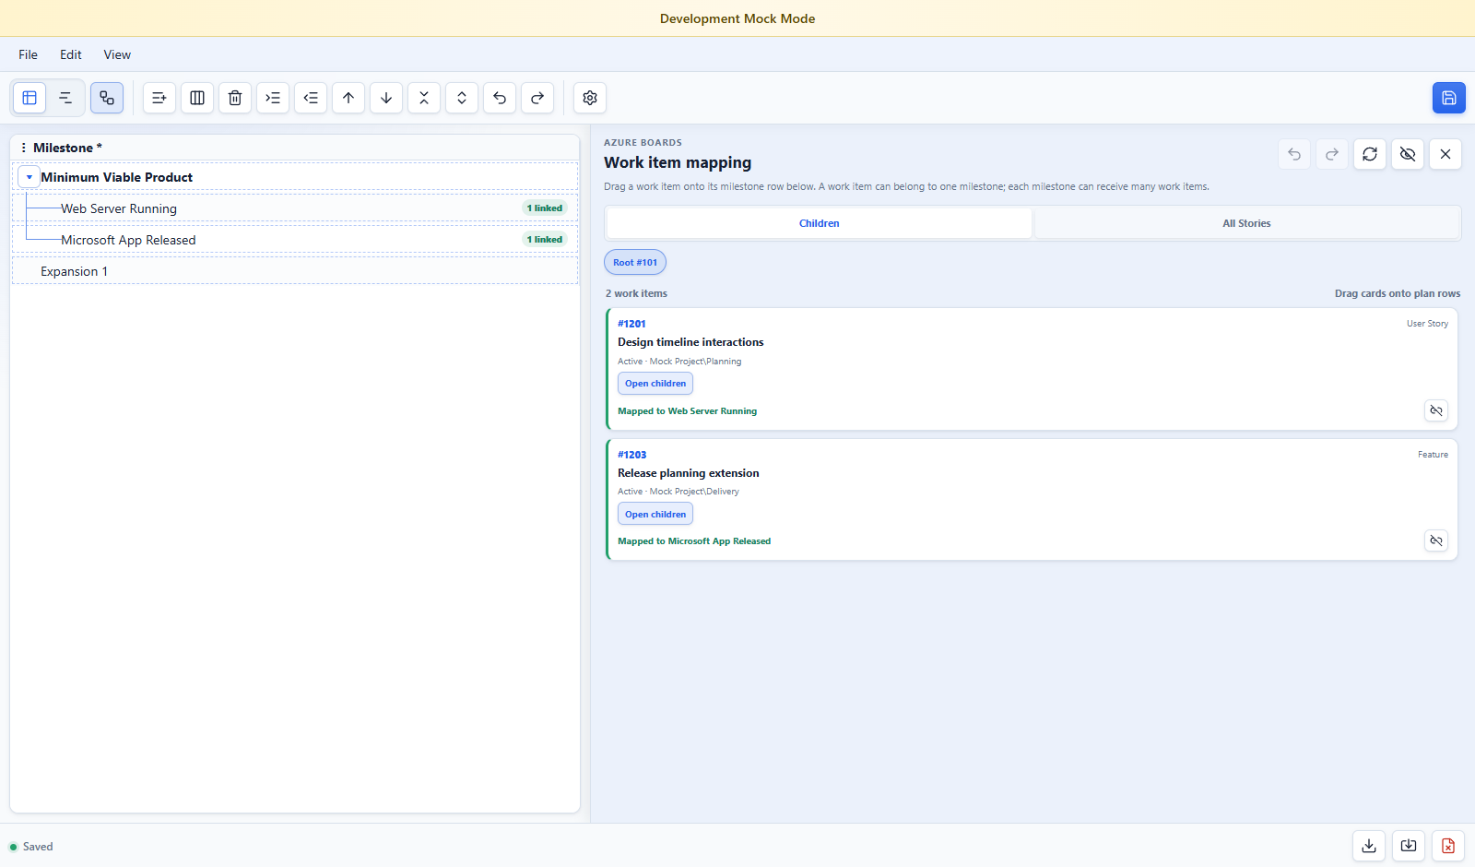Viewport: 1475px width, 867px height.
Task: Open Milestone column options dots
Action: [23, 148]
